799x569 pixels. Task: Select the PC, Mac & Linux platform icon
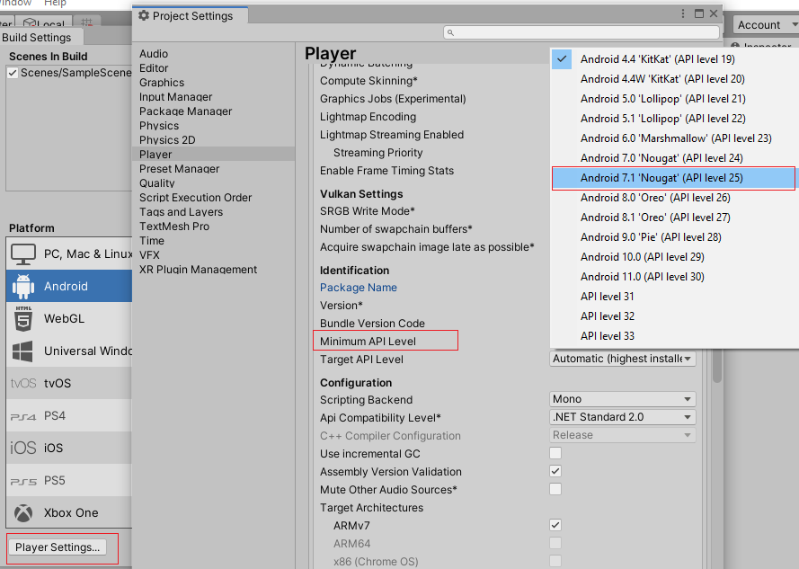pyautogui.click(x=23, y=253)
